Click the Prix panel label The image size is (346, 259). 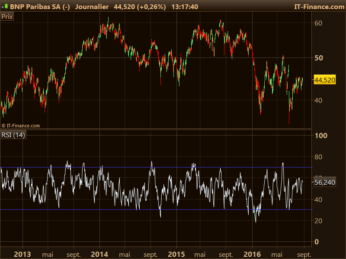[x=7, y=16]
